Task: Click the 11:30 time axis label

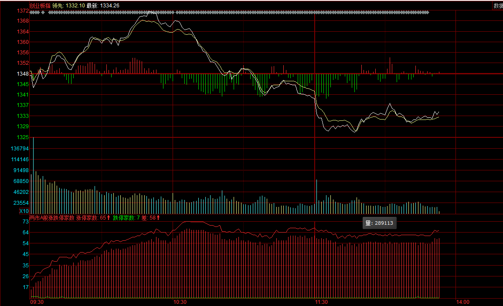Action: [321, 302]
